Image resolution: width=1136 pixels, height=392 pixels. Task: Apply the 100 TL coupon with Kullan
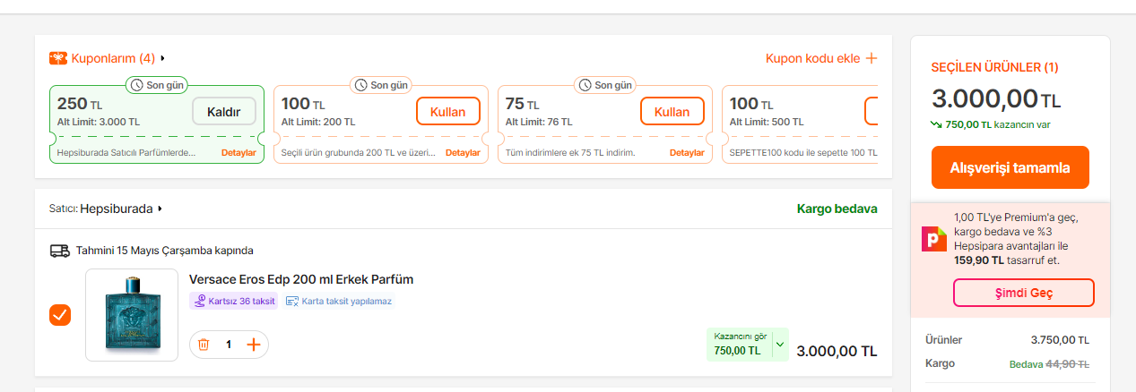pos(448,111)
